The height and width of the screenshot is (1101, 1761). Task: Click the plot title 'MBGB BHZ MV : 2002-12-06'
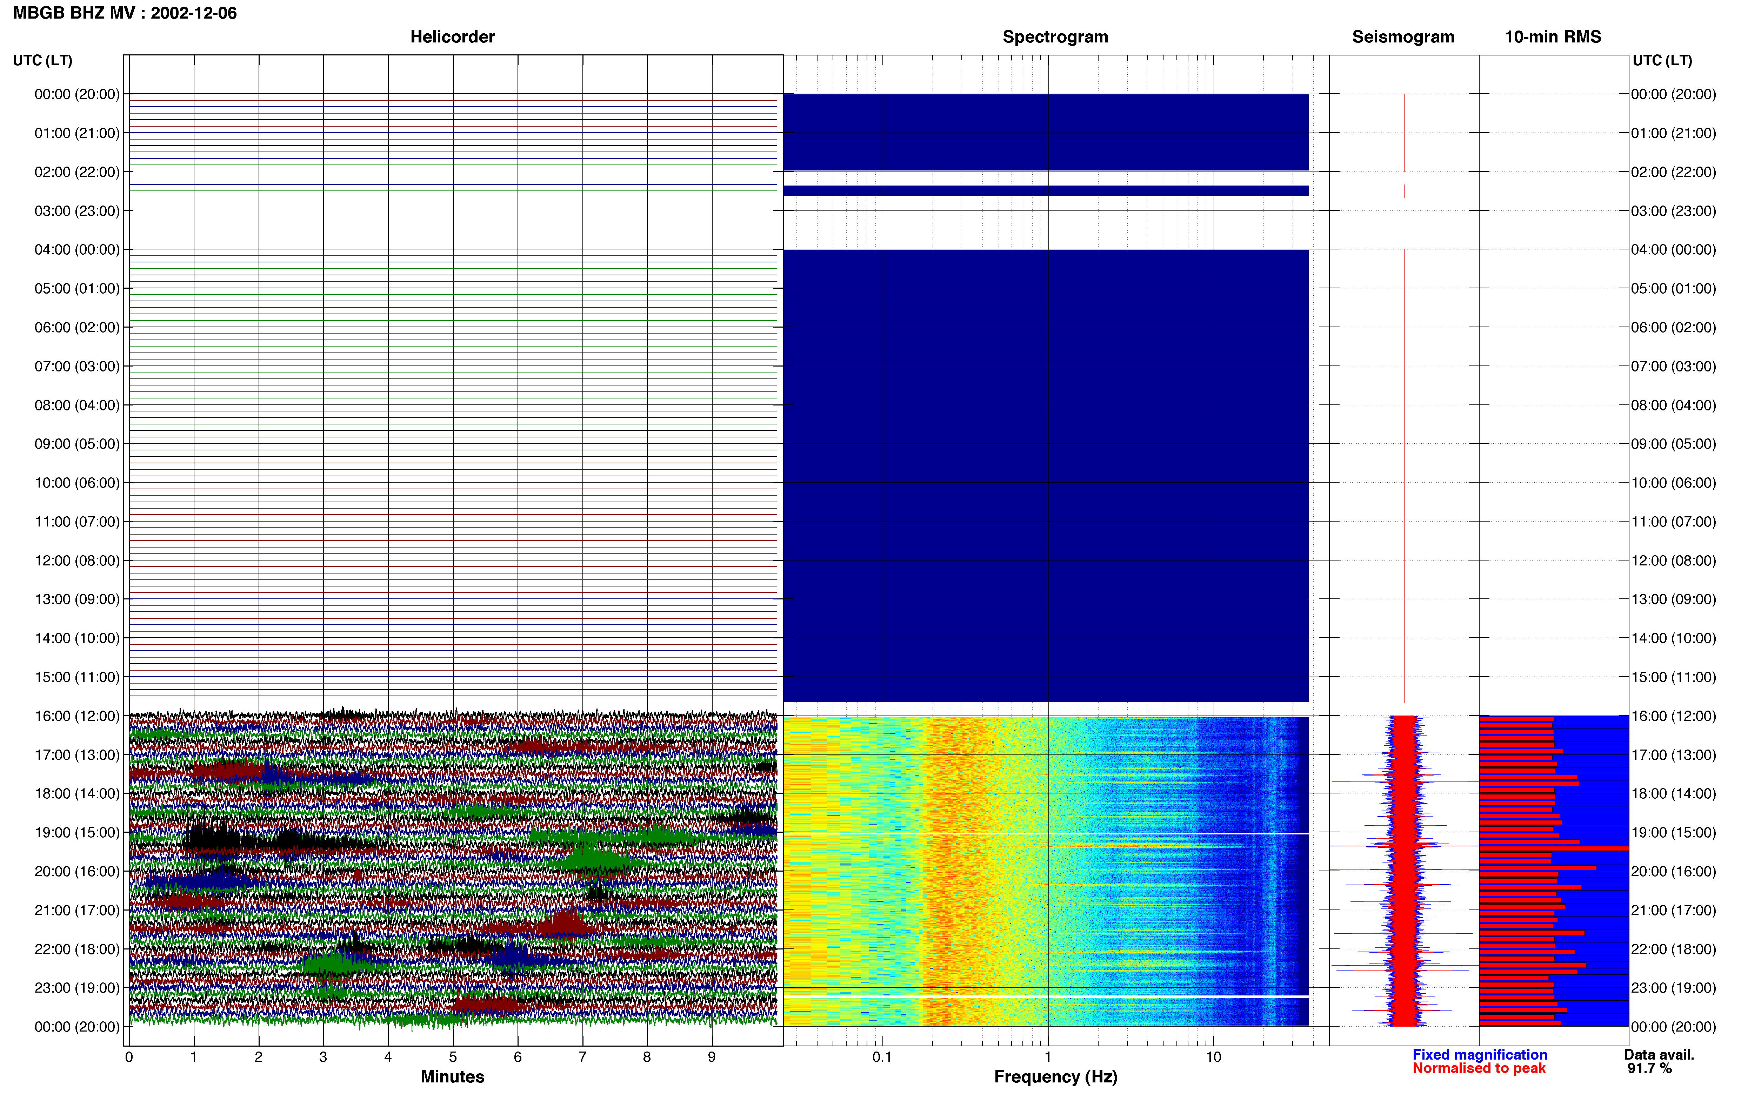[x=125, y=13]
